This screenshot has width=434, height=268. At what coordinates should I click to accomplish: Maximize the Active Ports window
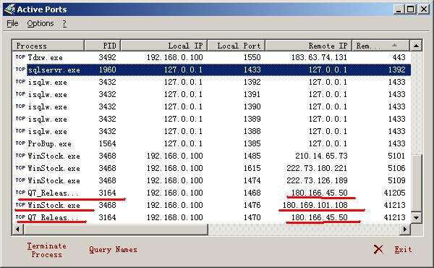pyautogui.click(x=411, y=9)
